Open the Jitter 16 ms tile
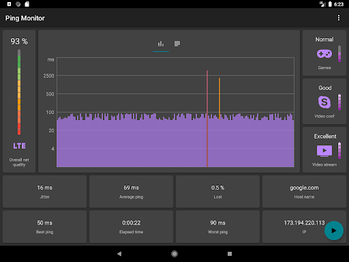This screenshot has width=349, height=262. coord(45,192)
